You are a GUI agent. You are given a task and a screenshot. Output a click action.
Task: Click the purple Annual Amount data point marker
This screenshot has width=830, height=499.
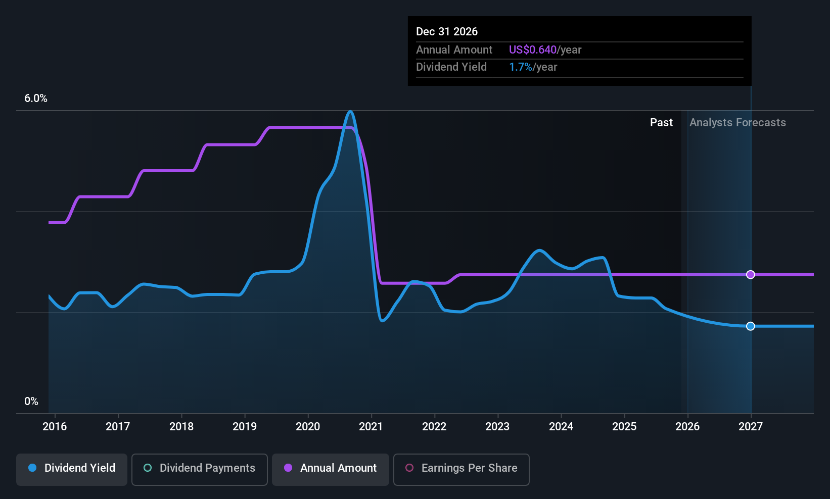pyautogui.click(x=751, y=275)
